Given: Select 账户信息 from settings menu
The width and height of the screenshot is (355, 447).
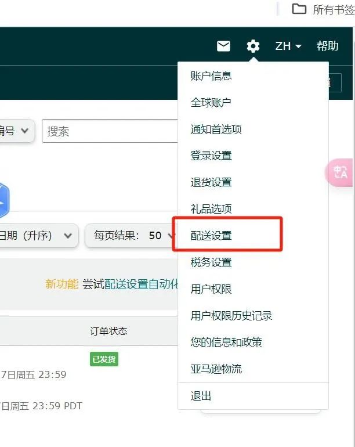Looking at the screenshot, I should [x=211, y=76].
